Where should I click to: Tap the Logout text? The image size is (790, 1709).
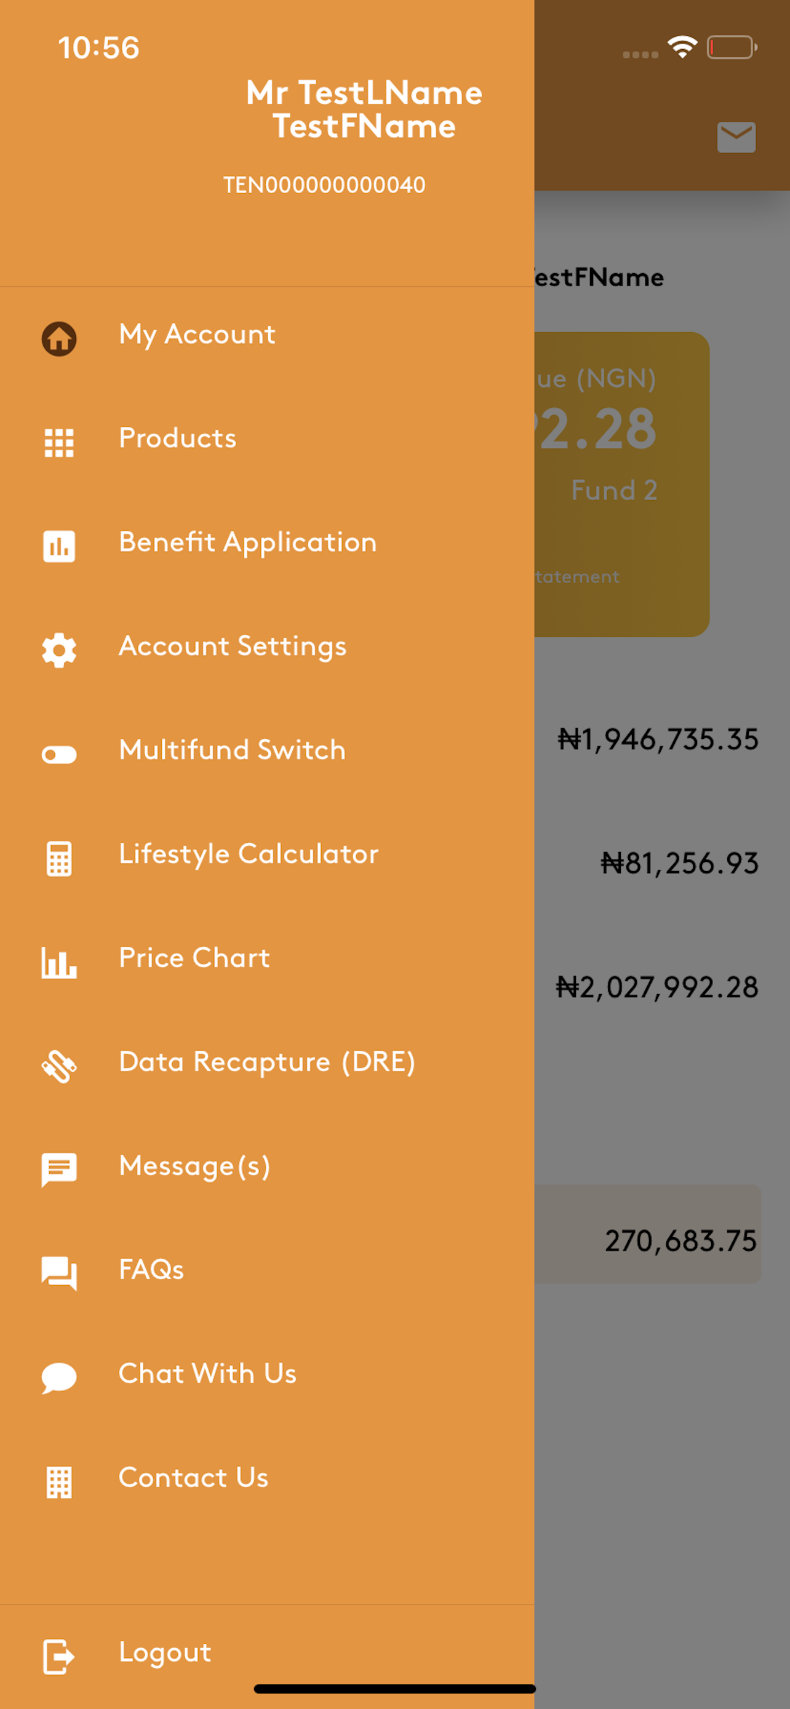point(165,1652)
